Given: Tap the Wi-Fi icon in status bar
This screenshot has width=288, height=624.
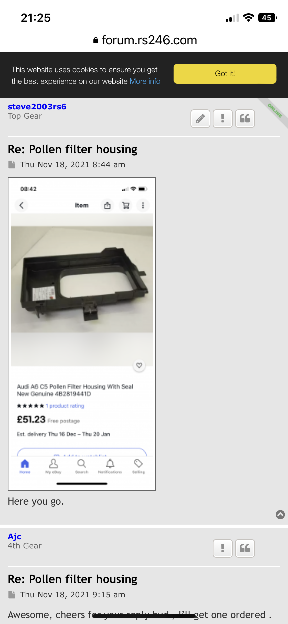Looking at the screenshot, I should click(x=248, y=18).
